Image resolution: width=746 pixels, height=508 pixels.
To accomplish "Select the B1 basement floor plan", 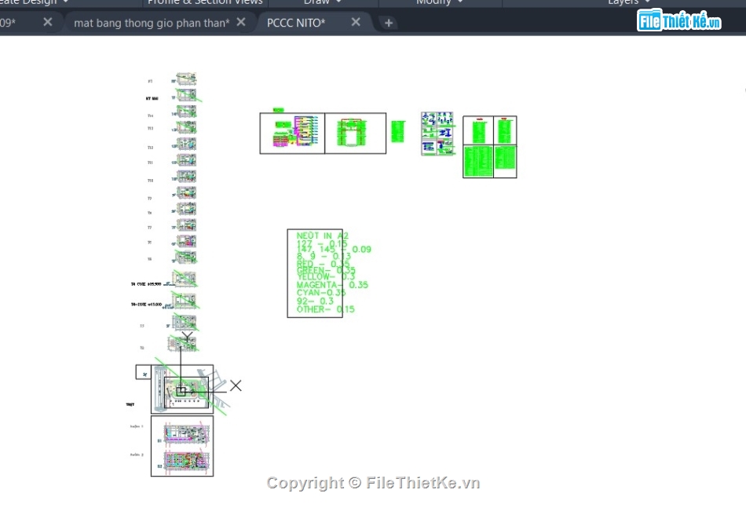I will pos(188,433).
